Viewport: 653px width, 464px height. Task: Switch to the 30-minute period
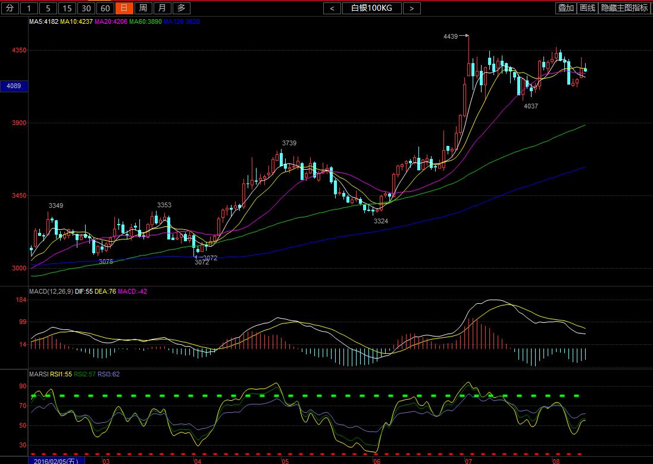click(x=86, y=8)
